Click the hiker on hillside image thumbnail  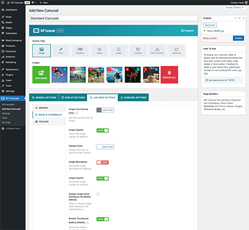point(96,75)
